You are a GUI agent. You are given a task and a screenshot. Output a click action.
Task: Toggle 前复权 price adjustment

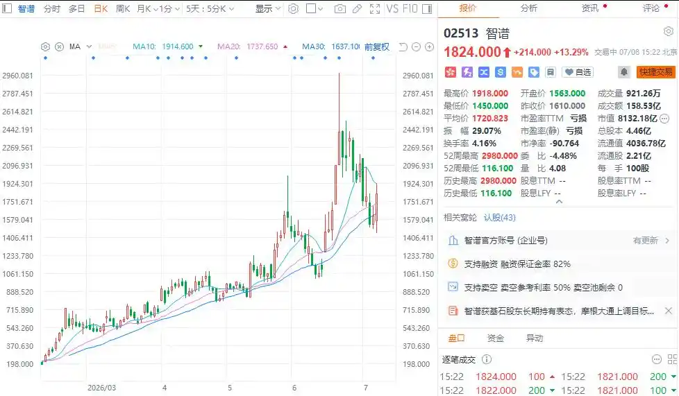[x=377, y=46]
